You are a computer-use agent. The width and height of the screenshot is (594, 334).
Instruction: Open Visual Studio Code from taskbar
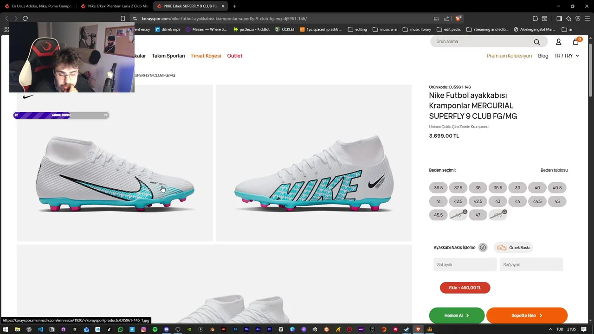pyautogui.click(x=40, y=329)
